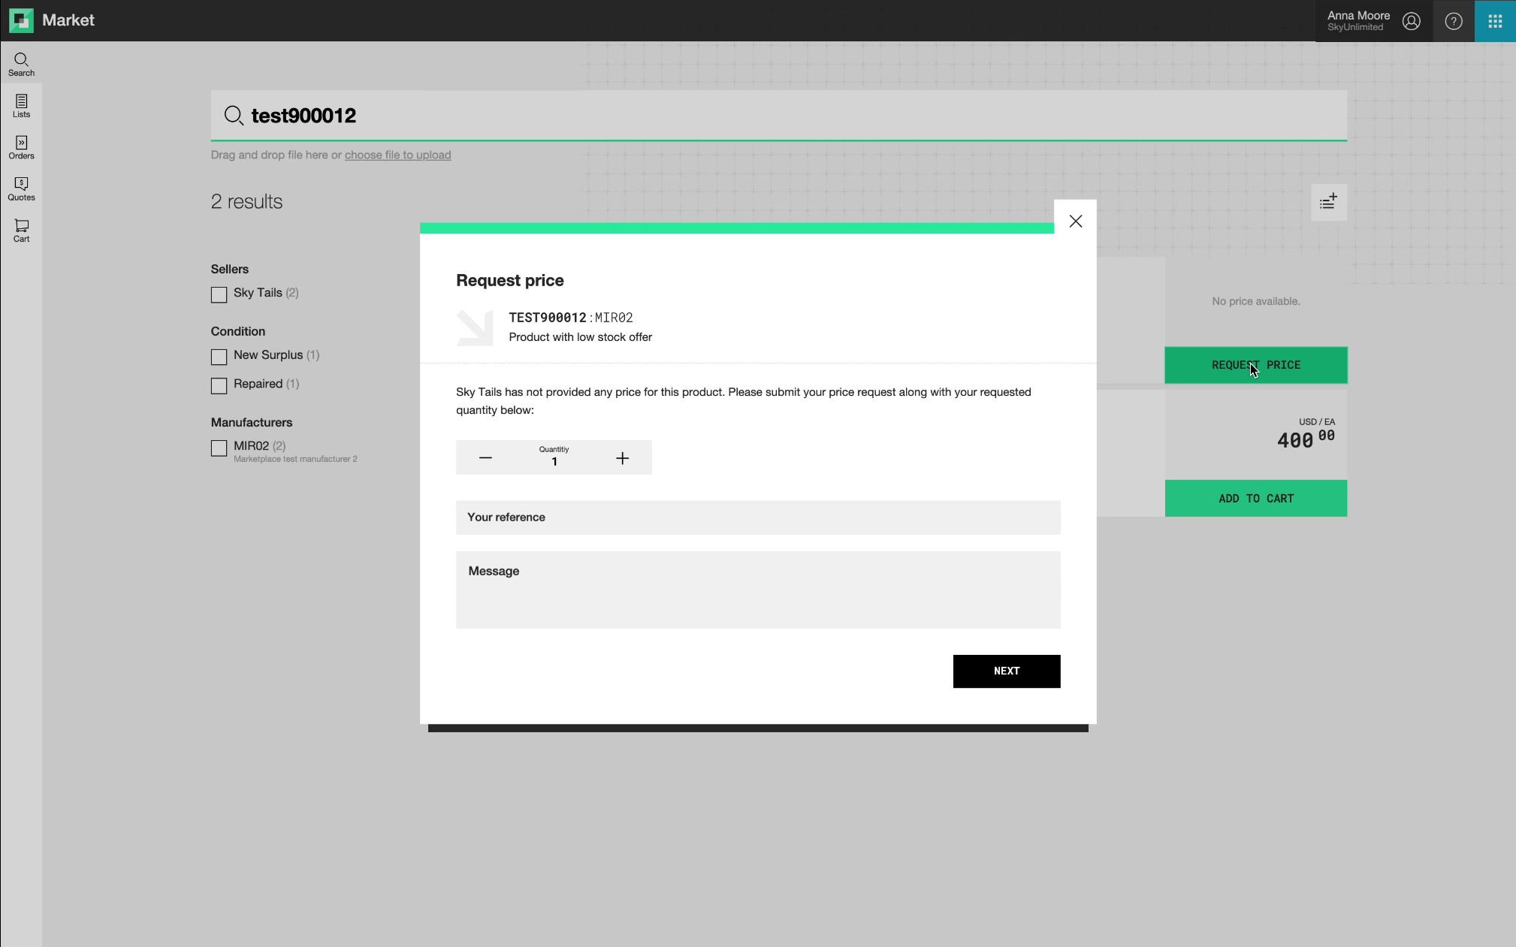
Task: Click the 400.00 price value
Action: click(1306, 439)
